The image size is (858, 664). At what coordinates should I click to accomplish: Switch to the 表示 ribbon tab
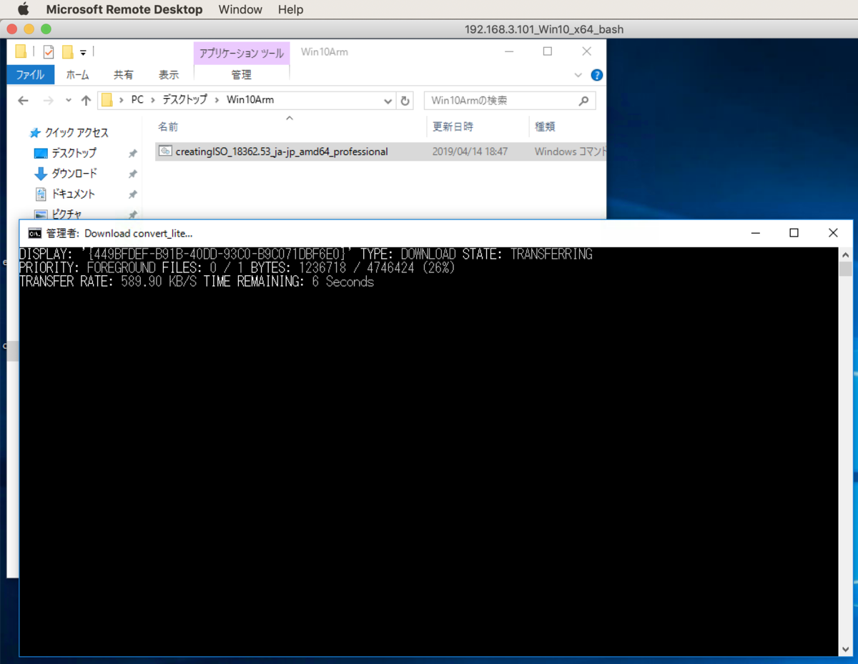pyautogui.click(x=169, y=74)
